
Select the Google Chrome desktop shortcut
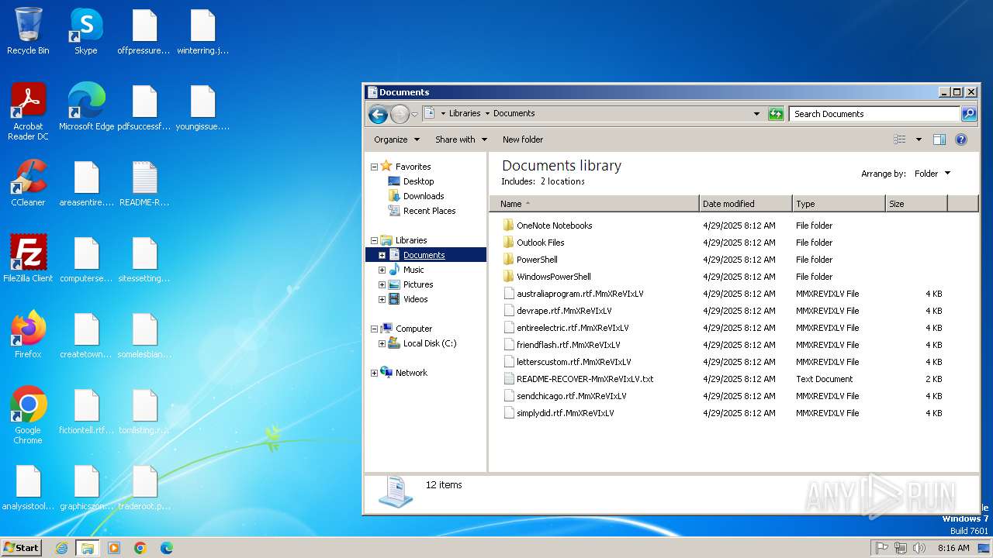[x=28, y=415]
